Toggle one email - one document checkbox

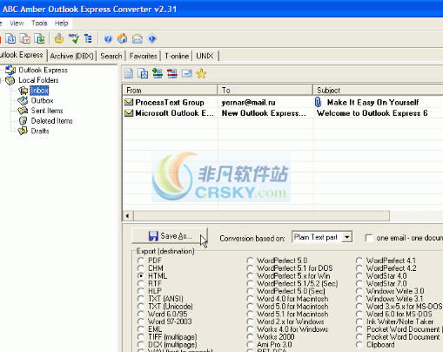click(x=369, y=238)
